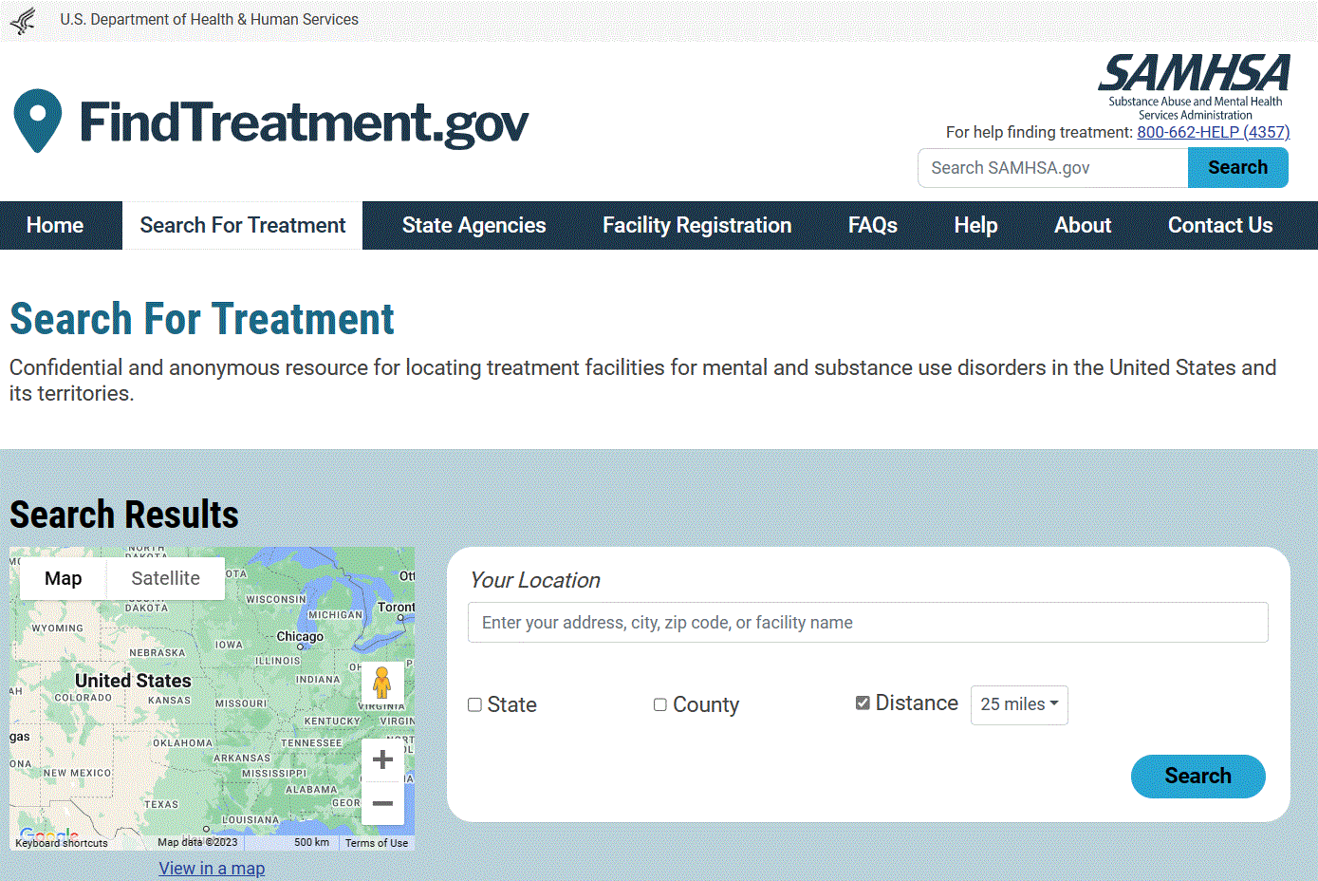
Task: Open the About page
Action: pos(1083,225)
